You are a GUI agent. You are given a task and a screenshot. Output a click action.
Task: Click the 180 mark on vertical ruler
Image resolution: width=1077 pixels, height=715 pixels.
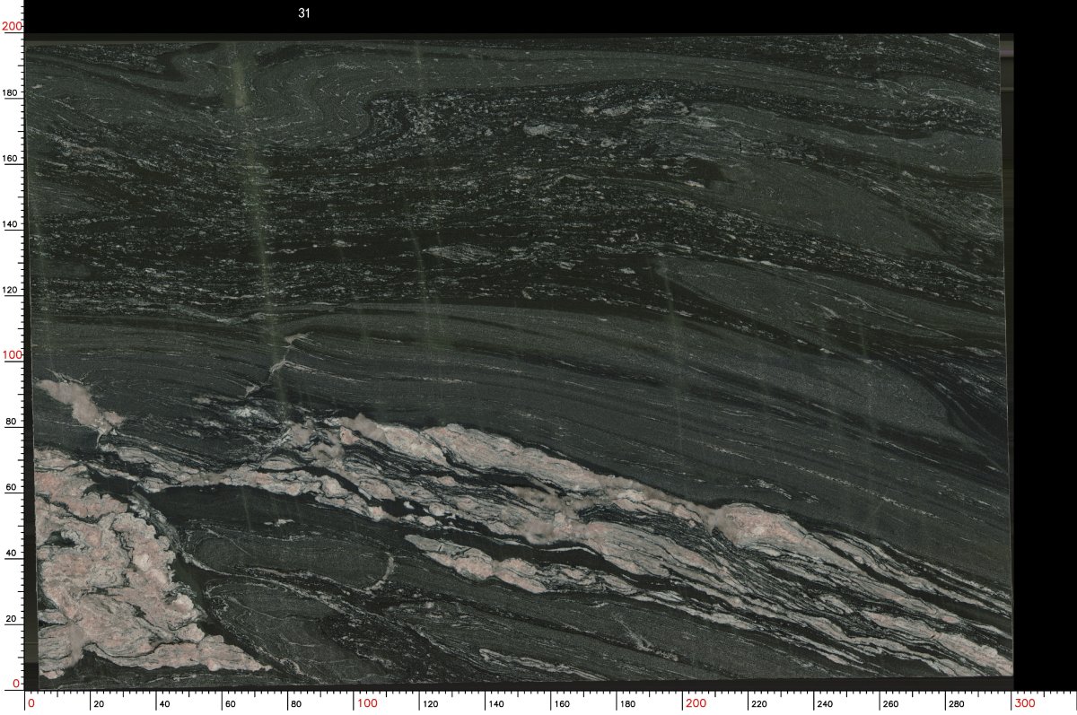pos(13,93)
